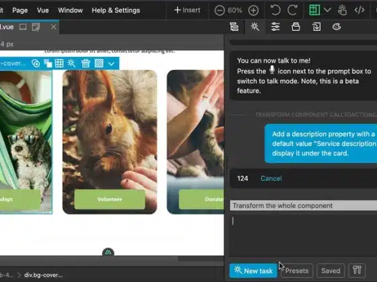Click 'Transform the whole component' label
377x282 pixels.
(x=283, y=205)
